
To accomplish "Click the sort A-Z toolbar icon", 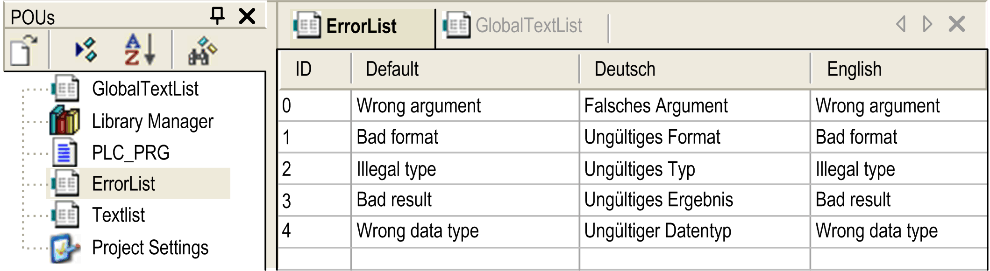I will click(139, 49).
